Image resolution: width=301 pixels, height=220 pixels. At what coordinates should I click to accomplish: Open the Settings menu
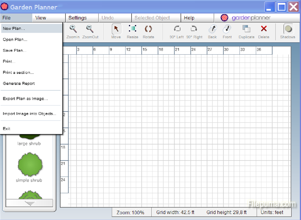click(x=78, y=18)
